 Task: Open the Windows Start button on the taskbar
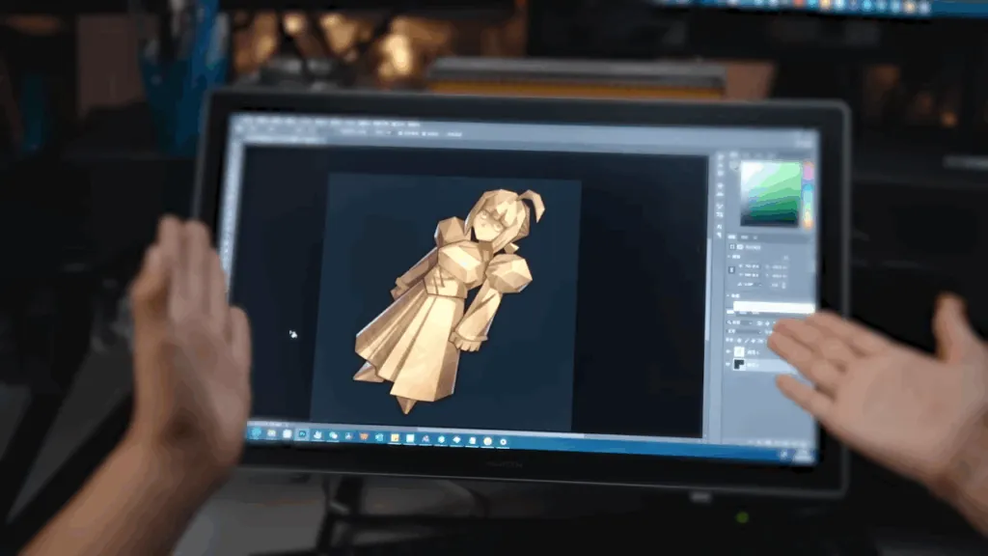pos(256,433)
